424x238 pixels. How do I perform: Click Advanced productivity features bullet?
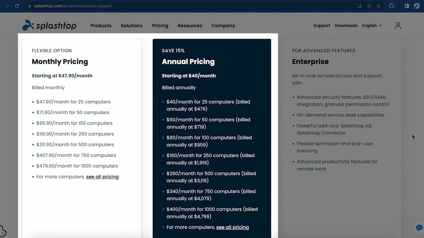pos(337,165)
